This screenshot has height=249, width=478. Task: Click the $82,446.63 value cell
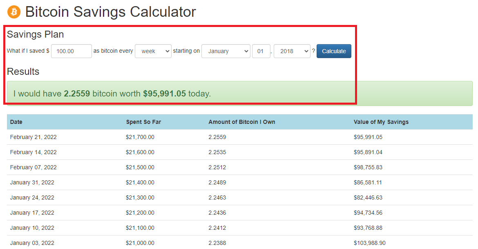[x=368, y=197]
